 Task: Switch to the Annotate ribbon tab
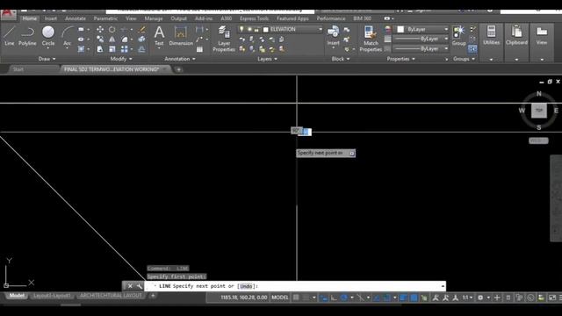coord(76,18)
